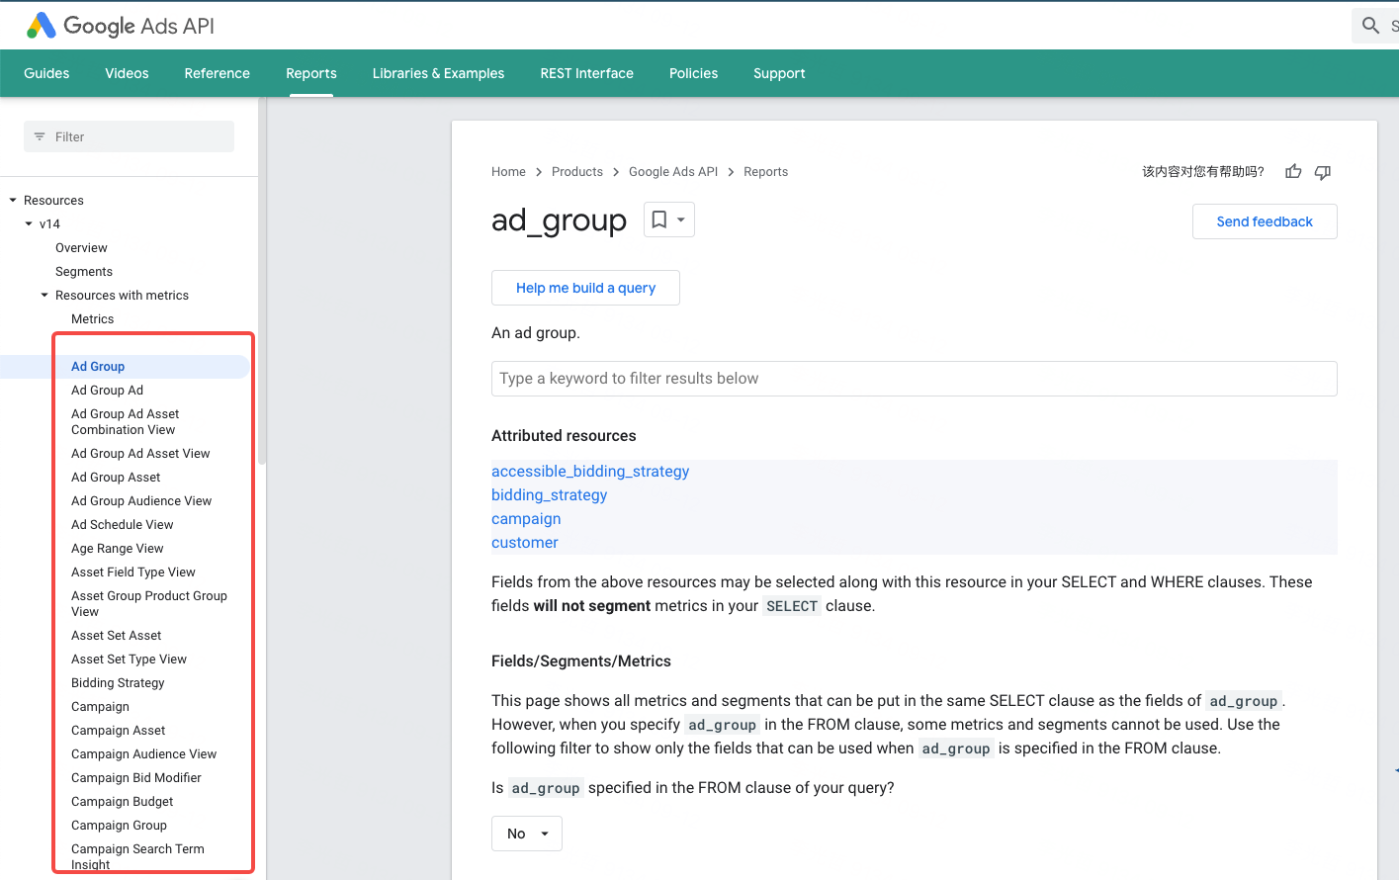Click the Google Ads API logo

tap(120, 26)
